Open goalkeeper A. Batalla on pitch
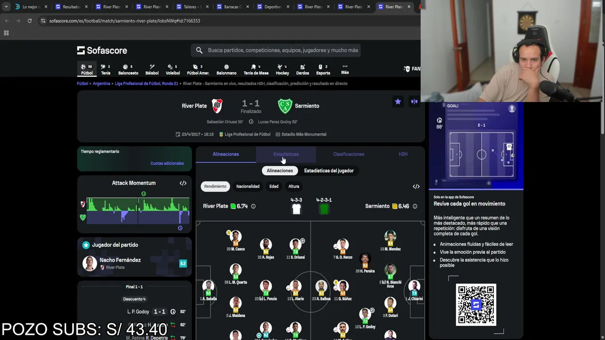Viewport: 605px width, 340px height. click(x=208, y=289)
